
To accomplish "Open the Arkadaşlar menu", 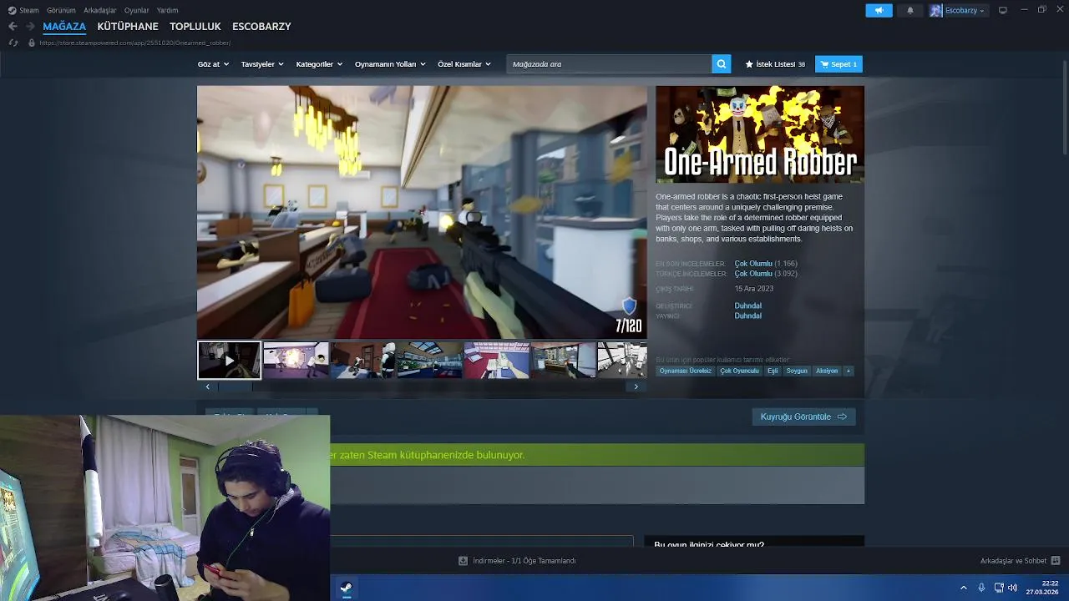I will (100, 10).
